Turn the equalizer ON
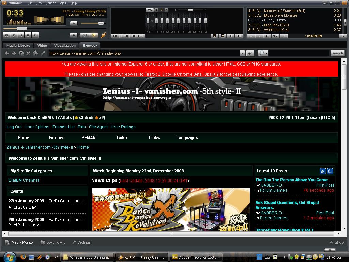349x262 pixels. (x=115, y=36)
